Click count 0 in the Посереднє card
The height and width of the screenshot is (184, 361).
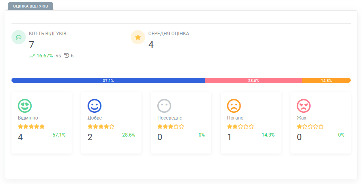pos(160,137)
